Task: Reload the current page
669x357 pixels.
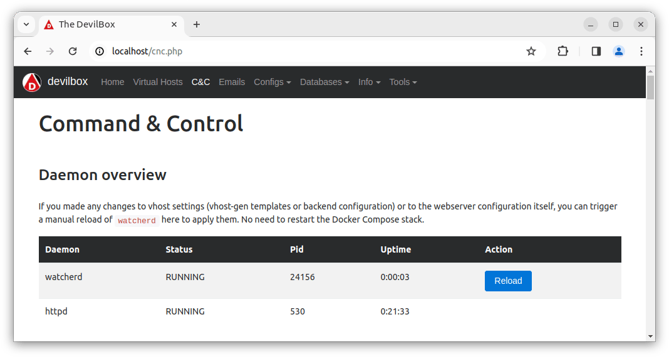Action: point(73,51)
